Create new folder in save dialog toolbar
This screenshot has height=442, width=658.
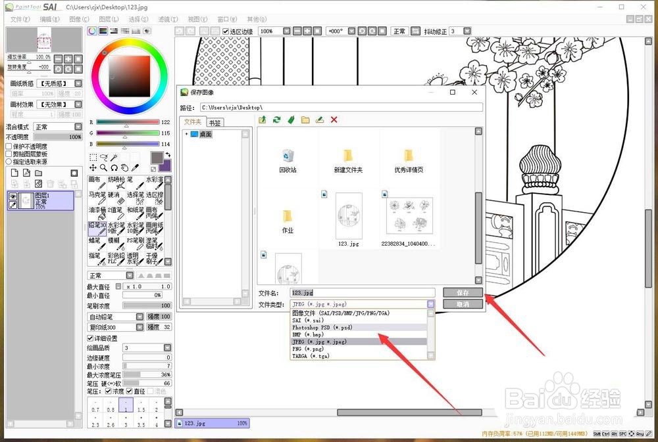[305, 120]
